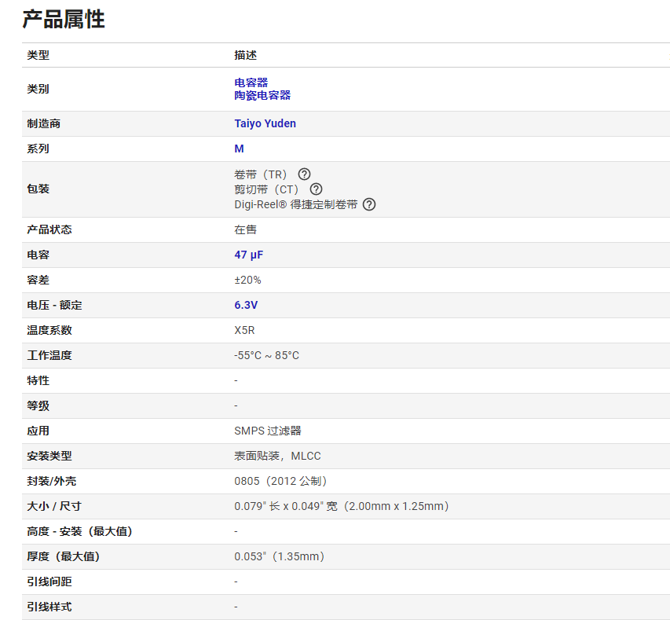Select the 0.053"（1.35mm）thickness value
The image size is (670, 620).
pos(280,556)
